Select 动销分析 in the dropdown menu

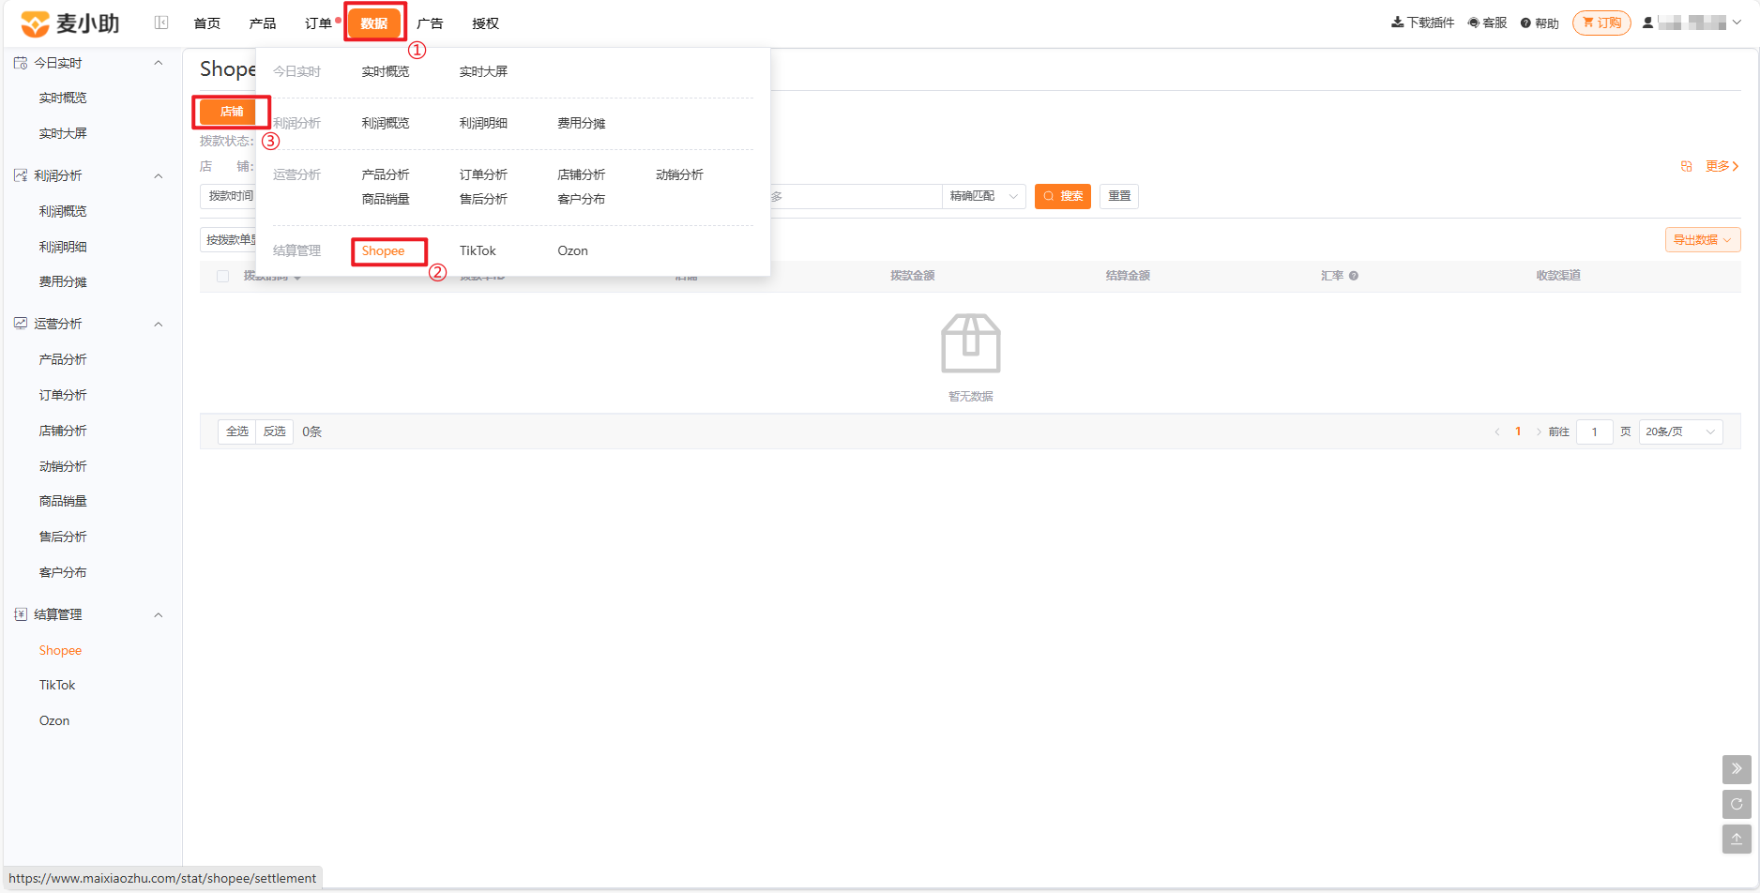(679, 174)
